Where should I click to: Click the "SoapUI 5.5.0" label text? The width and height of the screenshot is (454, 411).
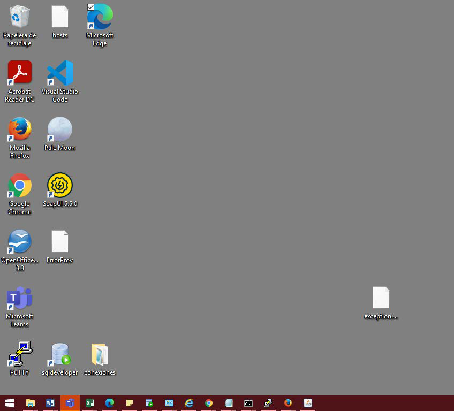click(x=60, y=204)
